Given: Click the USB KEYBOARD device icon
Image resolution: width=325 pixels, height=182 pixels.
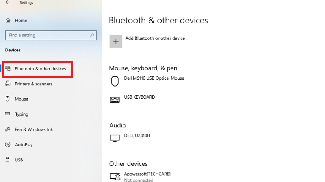Looking at the screenshot, I should point(115,99).
